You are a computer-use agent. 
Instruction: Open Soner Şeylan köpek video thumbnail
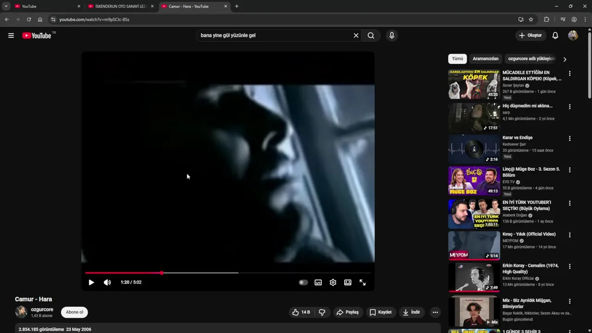tap(474, 84)
